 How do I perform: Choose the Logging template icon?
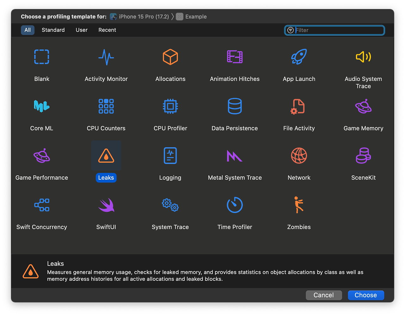[x=170, y=156]
